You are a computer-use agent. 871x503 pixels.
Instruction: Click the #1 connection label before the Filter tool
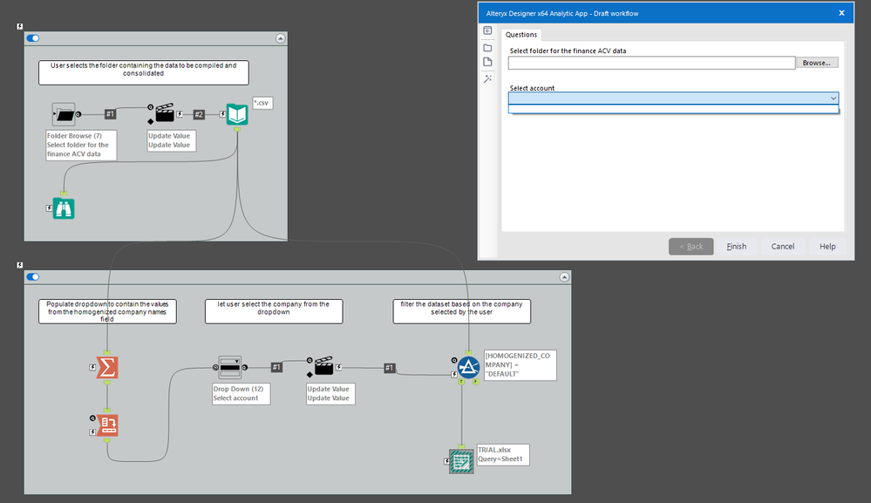(x=390, y=368)
